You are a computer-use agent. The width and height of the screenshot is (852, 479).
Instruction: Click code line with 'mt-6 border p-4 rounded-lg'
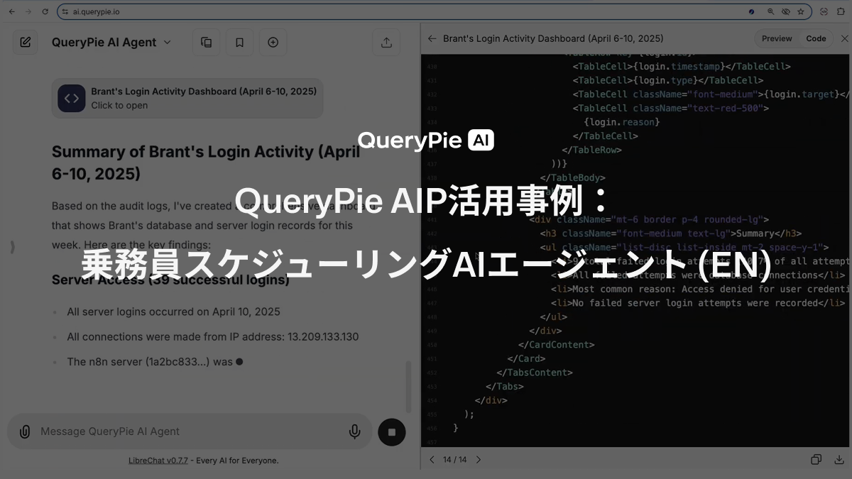tap(649, 219)
